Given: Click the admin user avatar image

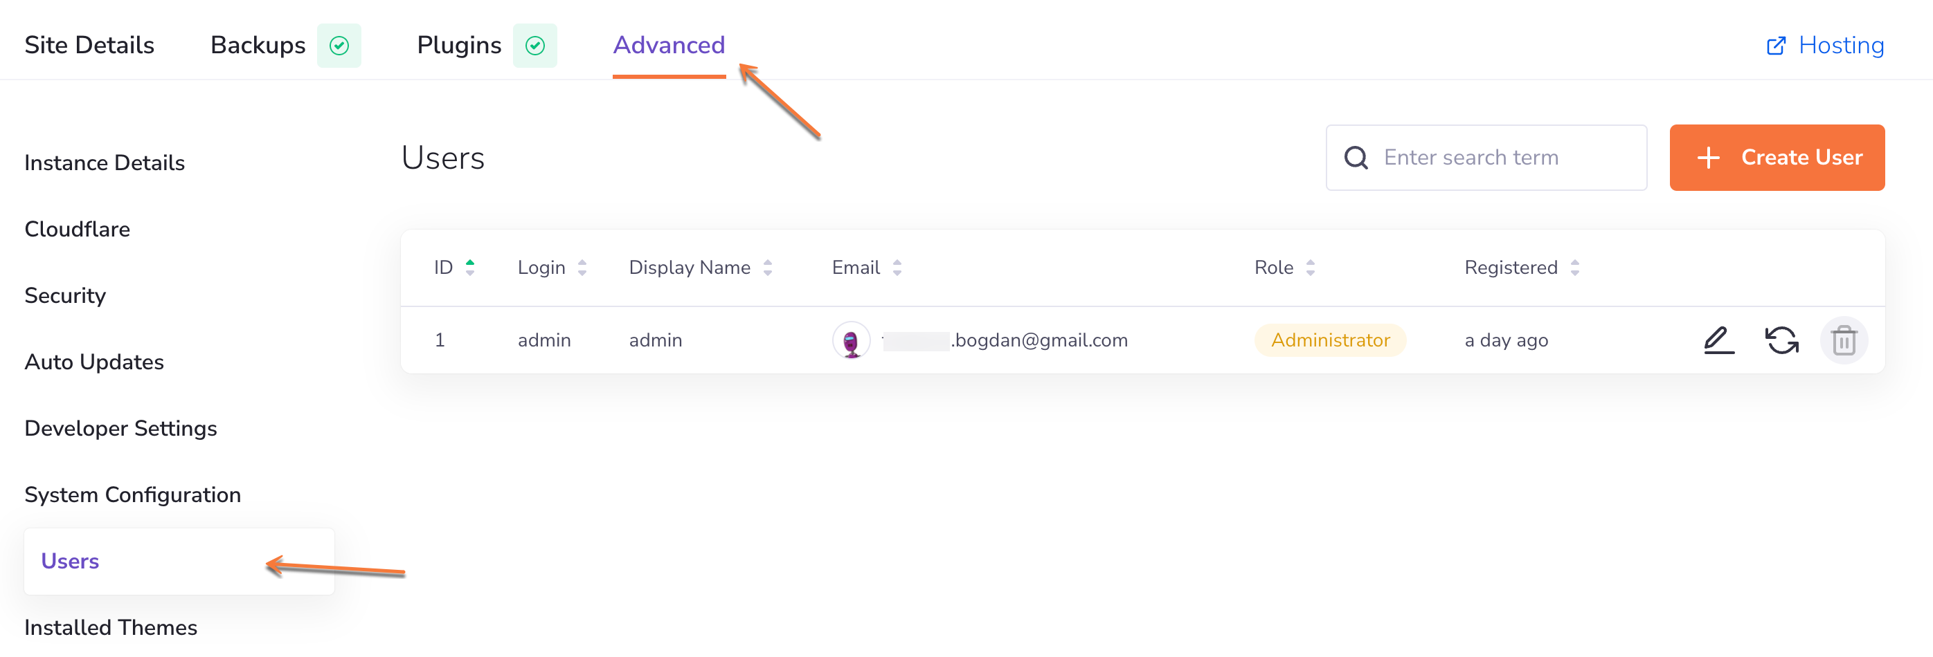Looking at the screenshot, I should point(850,340).
